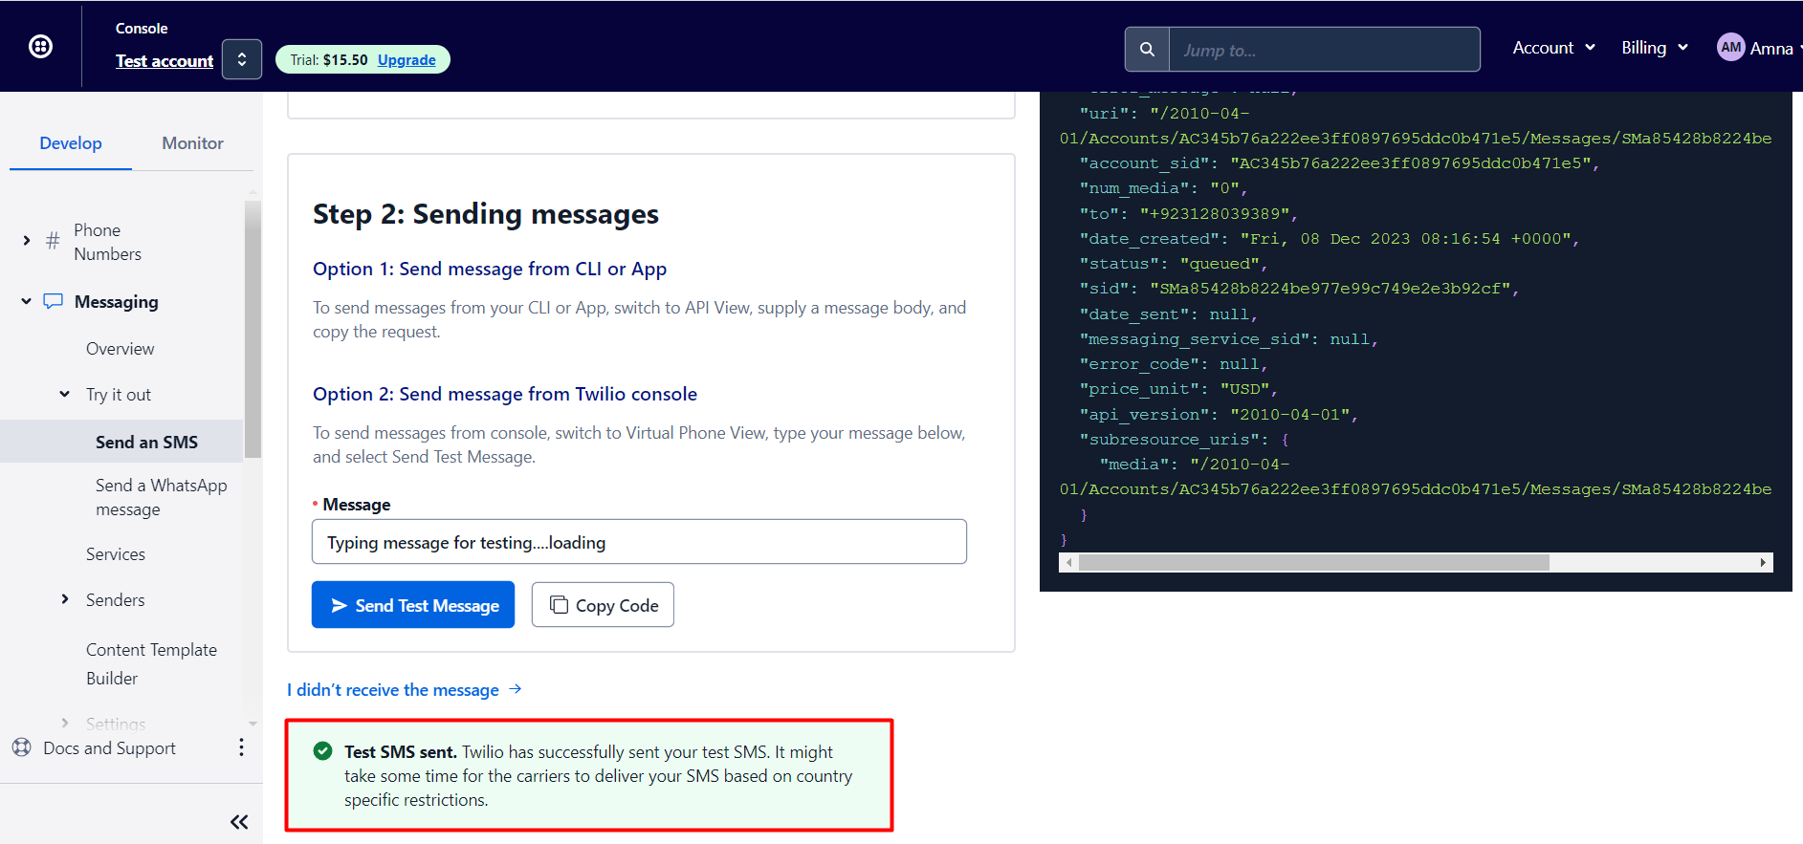This screenshot has height=844, width=1803.
Task: Click Send Test Message button
Action: click(413, 605)
